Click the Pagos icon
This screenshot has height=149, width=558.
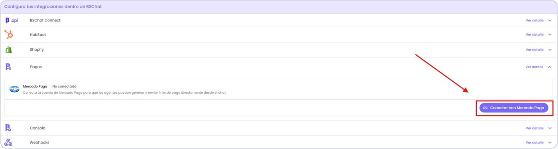[8, 67]
